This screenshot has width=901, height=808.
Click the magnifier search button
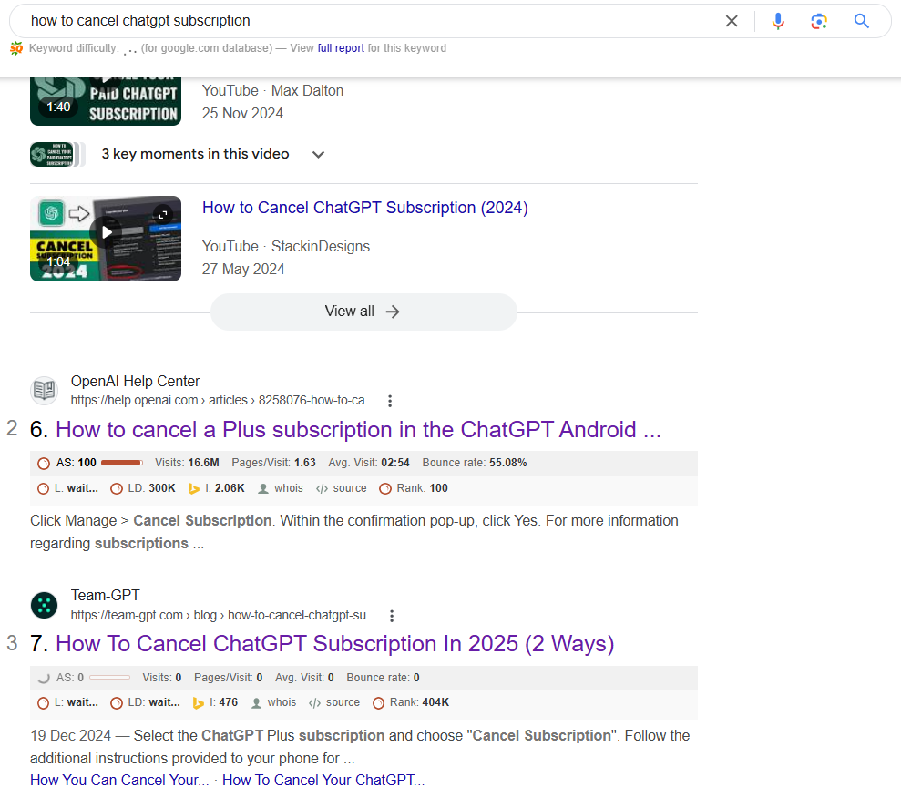point(861,21)
